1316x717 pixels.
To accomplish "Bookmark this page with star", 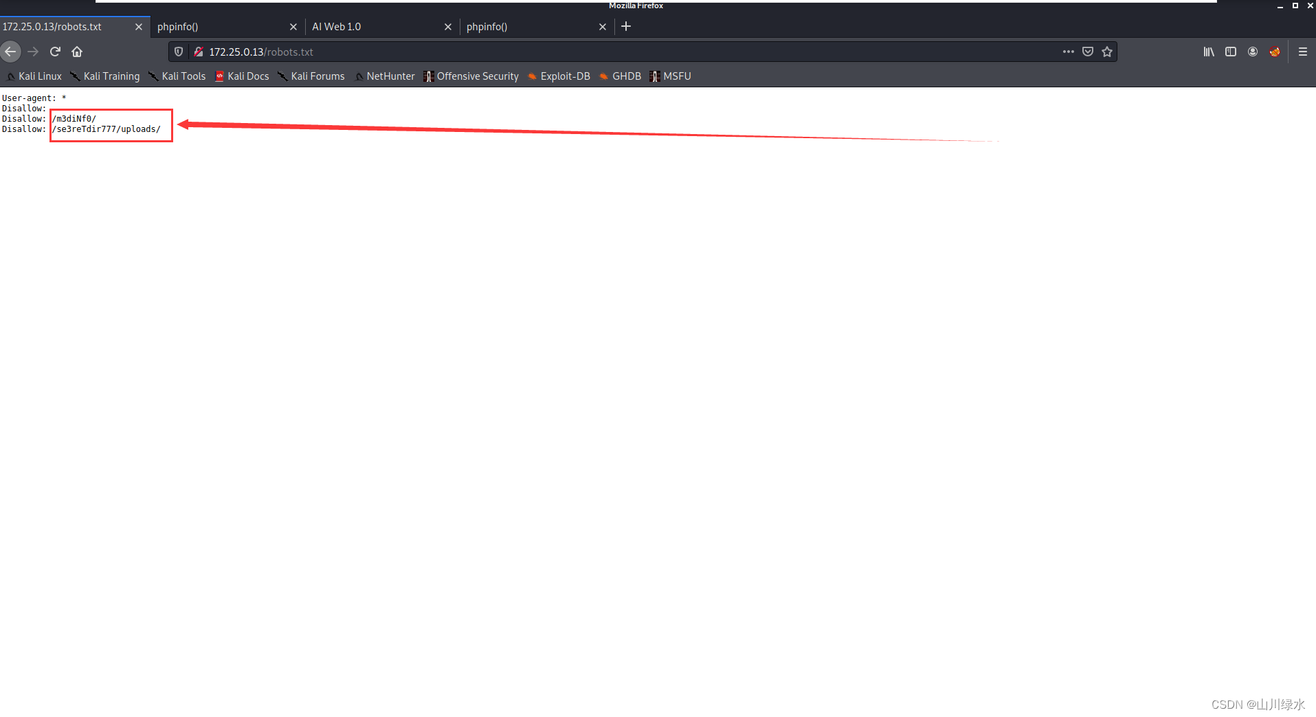I will [1106, 52].
